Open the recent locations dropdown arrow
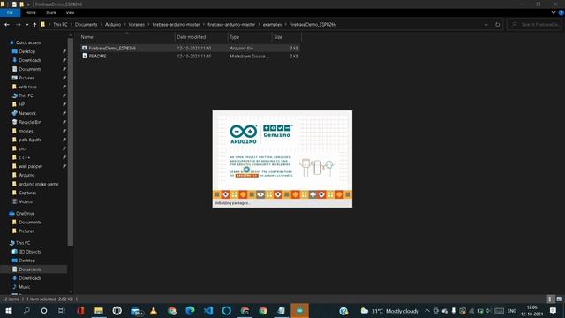 [x=27, y=25]
